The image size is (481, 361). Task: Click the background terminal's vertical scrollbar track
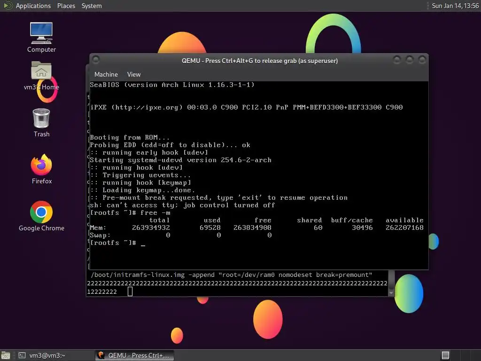391,280
